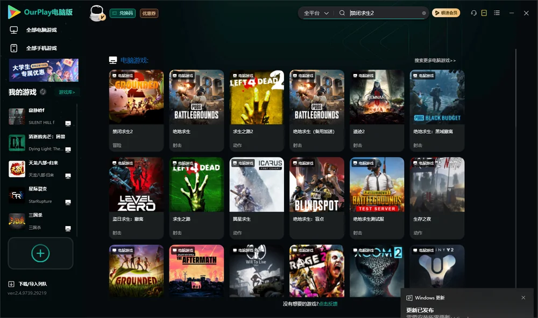The width and height of the screenshot is (538, 318).
Task: Click the search magnifier icon
Action: (342, 13)
